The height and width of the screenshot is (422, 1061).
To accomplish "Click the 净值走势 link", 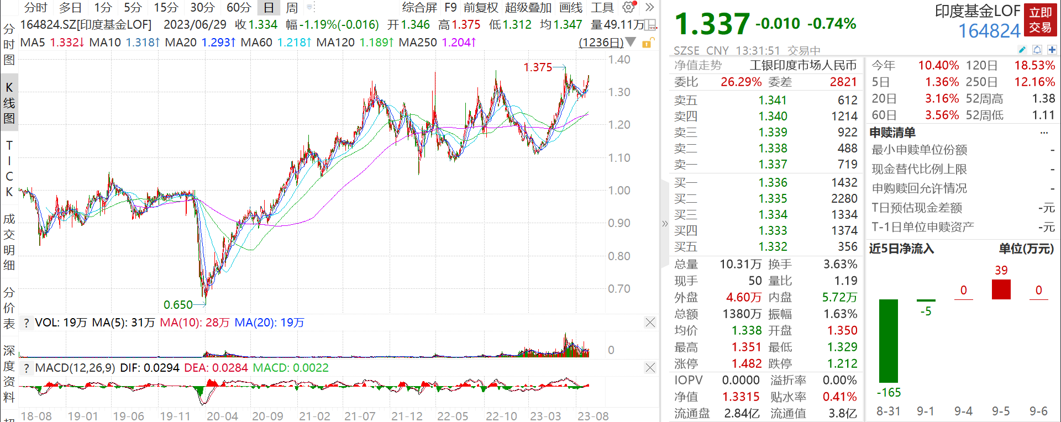I will 698,65.
